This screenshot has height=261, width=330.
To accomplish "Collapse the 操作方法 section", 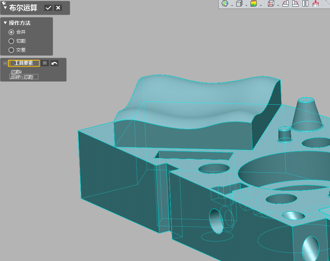I will tap(5, 23).
